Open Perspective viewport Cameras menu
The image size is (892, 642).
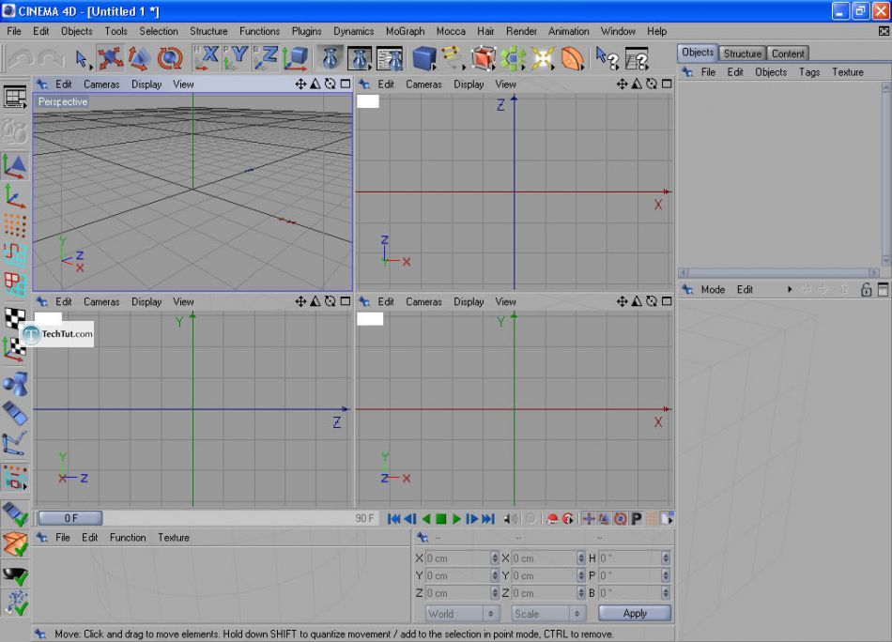tap(101, 84)
